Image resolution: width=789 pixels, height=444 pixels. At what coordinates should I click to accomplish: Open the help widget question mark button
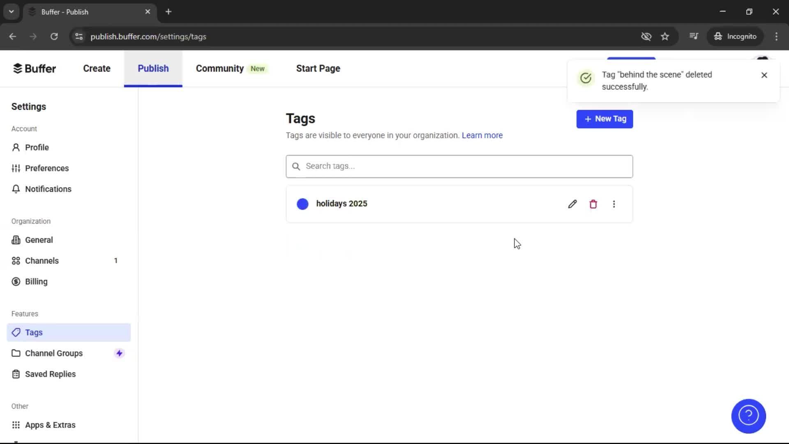(748, 416)
